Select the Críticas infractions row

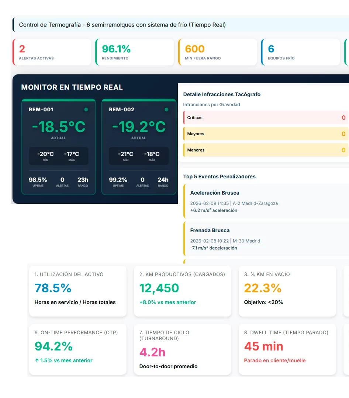pyautogui.click(x=266, y=118)
